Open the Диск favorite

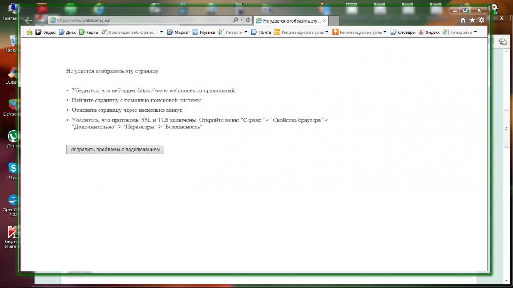67,32
